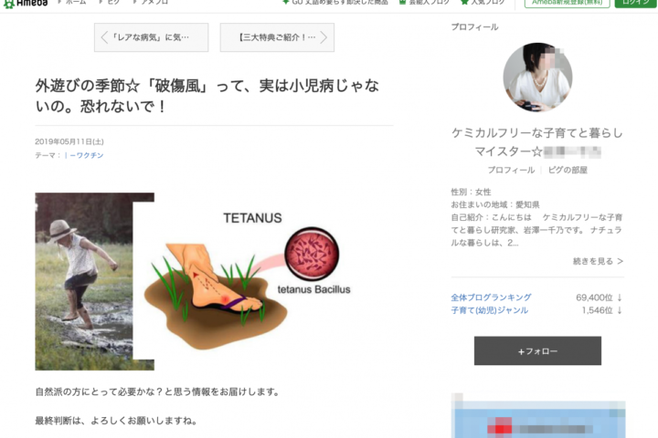Viewport: 658px width, 438px height.
Task: Open 芸能人ブログ in top bar
Action: point(424,3)
